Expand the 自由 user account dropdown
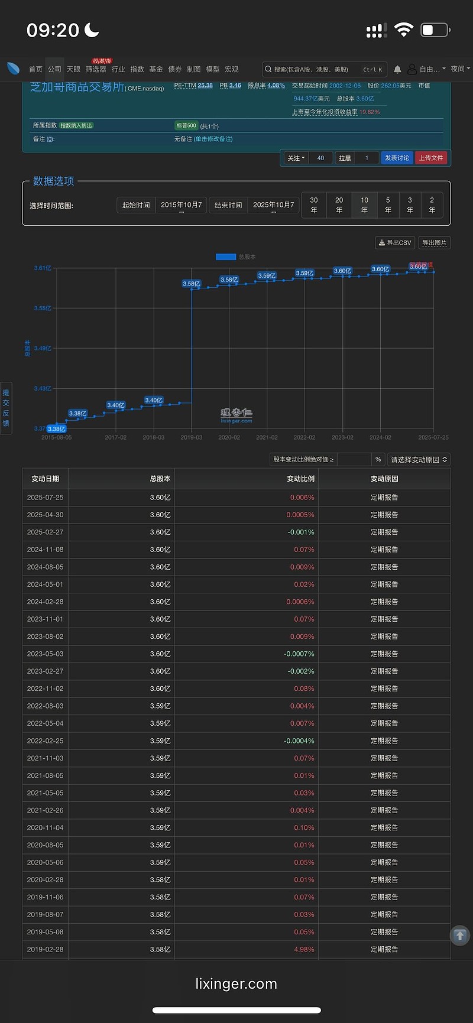 tap(433, 69)
